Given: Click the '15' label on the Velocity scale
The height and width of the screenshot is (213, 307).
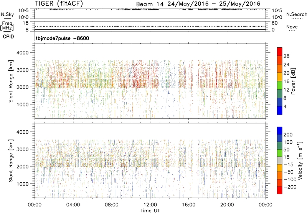Looking at the screenshot, I should coord(286,157).
